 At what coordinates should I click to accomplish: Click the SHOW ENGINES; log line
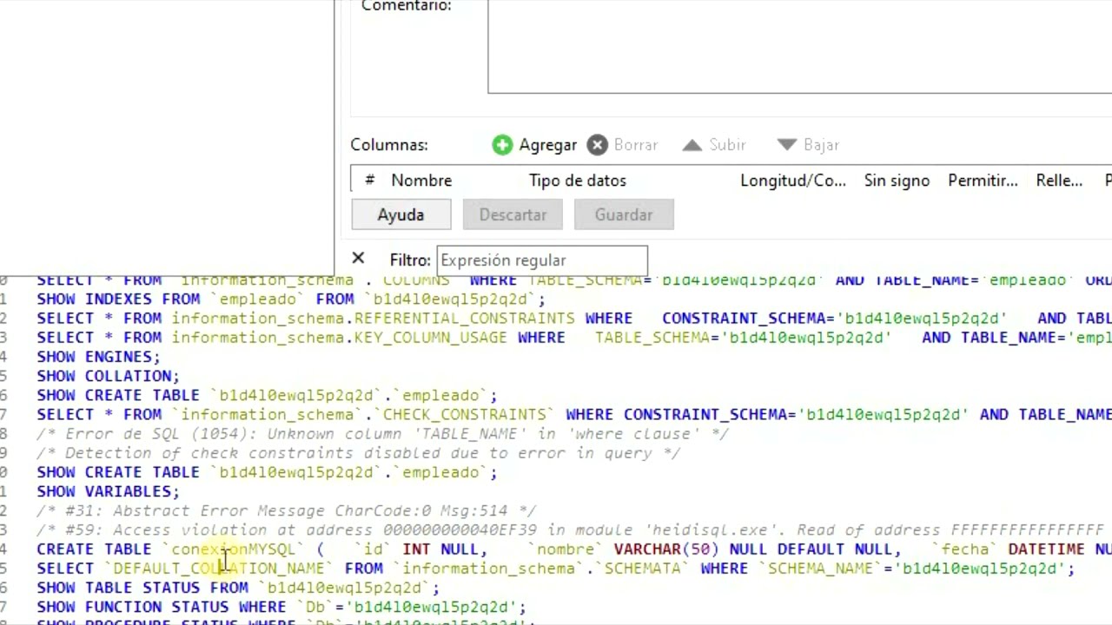98,357
